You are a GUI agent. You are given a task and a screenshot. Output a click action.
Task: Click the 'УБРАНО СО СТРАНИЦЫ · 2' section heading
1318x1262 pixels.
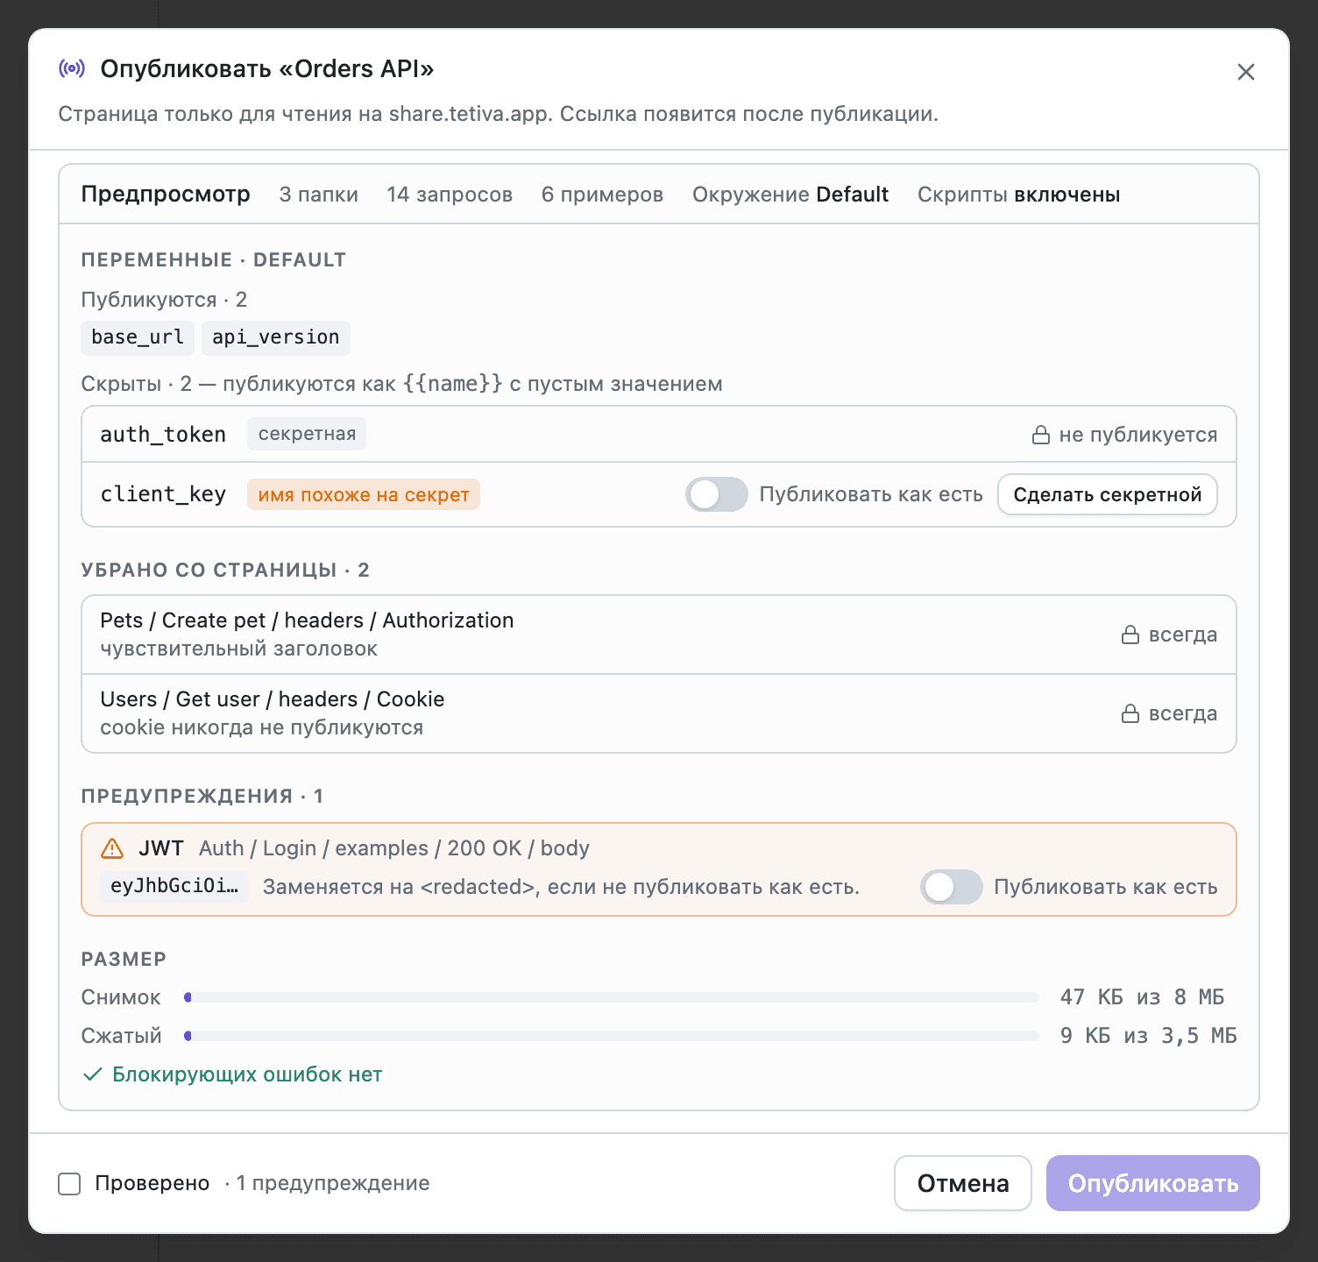(x=225, y=570)
